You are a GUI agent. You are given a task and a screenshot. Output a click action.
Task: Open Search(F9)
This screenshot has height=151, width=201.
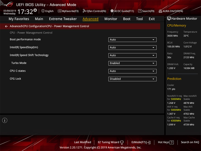click(x=146, y=11)
